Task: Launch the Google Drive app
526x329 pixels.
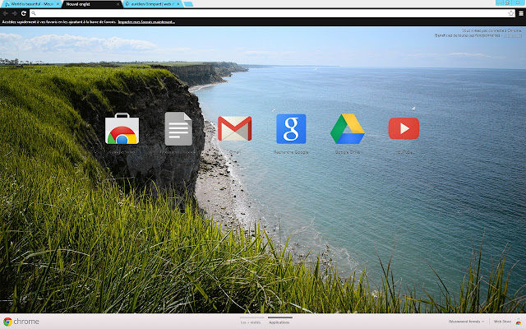Action: coord(347,129)
